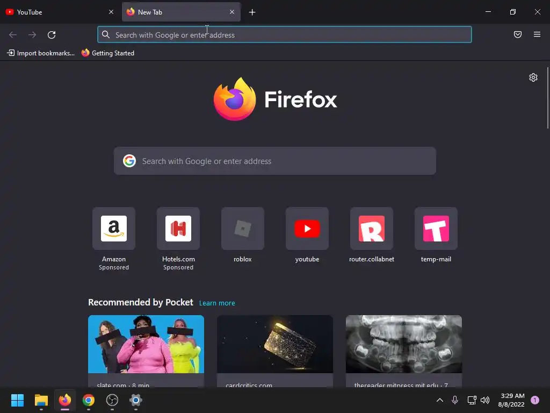Click the page vertical scrollbar
Viewport: 550px width, 413px height.
pyautogui.click(x=548, y=98)
